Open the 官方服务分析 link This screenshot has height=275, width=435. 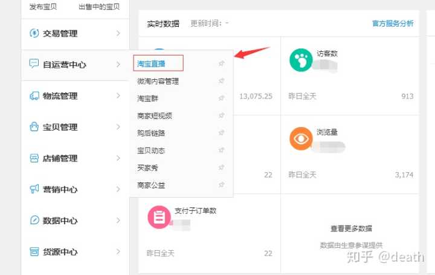[x=393, y=24]
